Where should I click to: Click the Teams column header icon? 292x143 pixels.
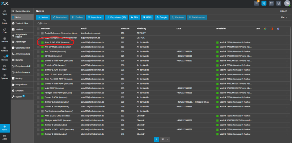tap(278, 29)
